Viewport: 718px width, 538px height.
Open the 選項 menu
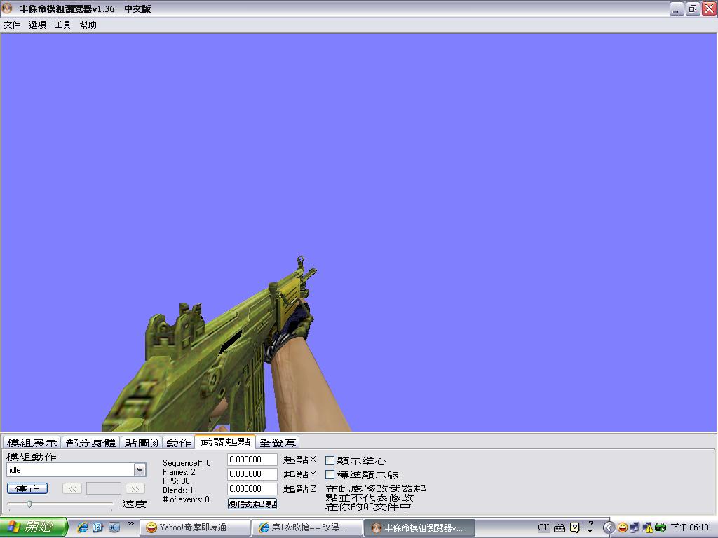click(x=37, y=25)
